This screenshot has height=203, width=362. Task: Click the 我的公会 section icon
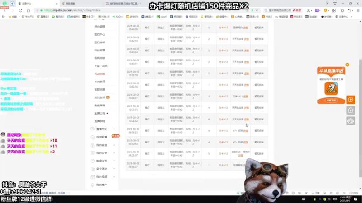click(93, 153)
